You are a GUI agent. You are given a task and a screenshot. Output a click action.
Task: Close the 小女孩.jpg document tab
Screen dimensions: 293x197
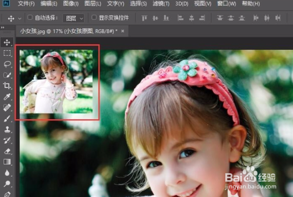pyautogui.click(x=123, y=31)
